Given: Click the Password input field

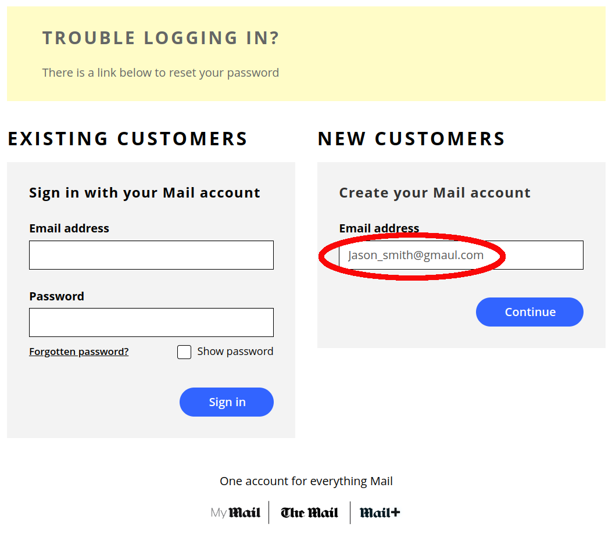Looking at the screenshot, I should [x=151, y=322].
